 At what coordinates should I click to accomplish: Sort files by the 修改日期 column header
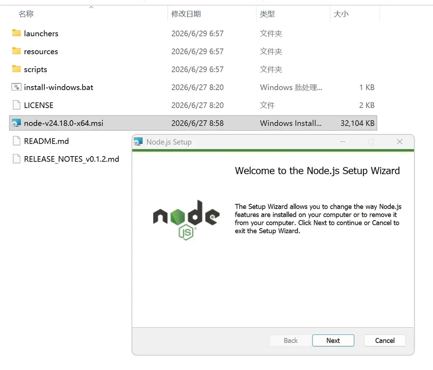(x=186, y=14)
